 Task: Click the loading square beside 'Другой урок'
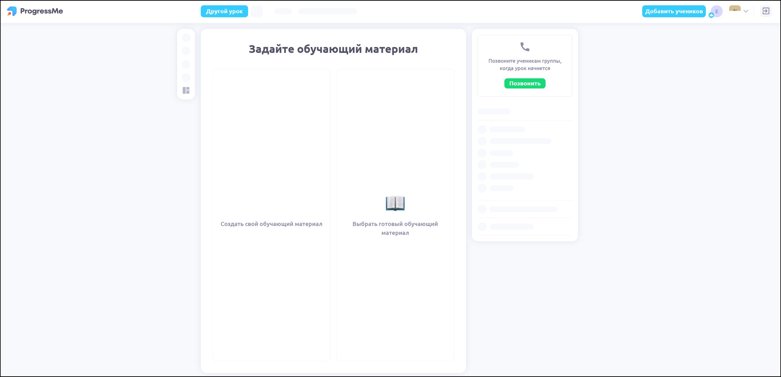pos(257,11)
